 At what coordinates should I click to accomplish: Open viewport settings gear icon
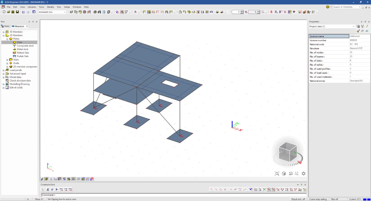coord(303,174)
